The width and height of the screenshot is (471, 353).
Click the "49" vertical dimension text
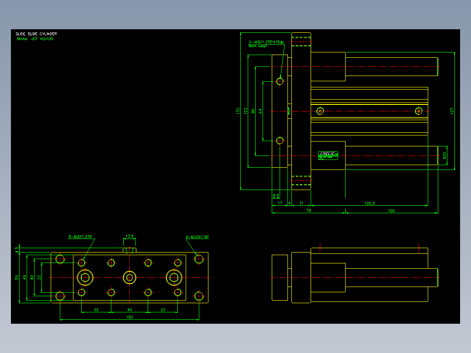(24, 277)
